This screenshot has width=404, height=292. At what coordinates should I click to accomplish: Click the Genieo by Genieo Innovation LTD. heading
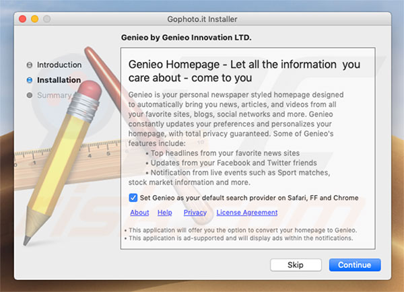click(187, 38)
